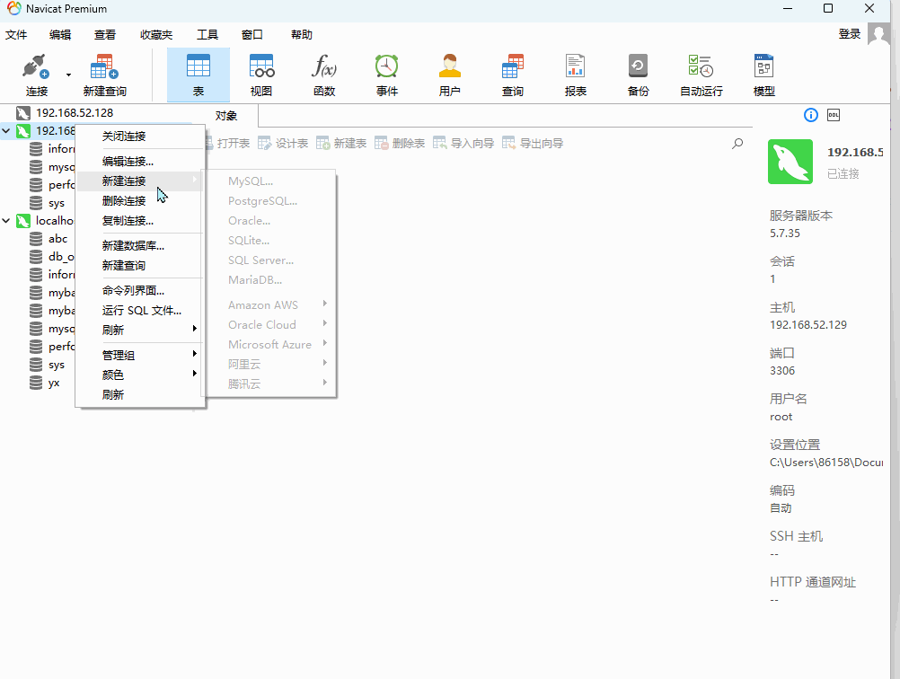Click the blue info icon in right panel

click(x=810, y=115)
